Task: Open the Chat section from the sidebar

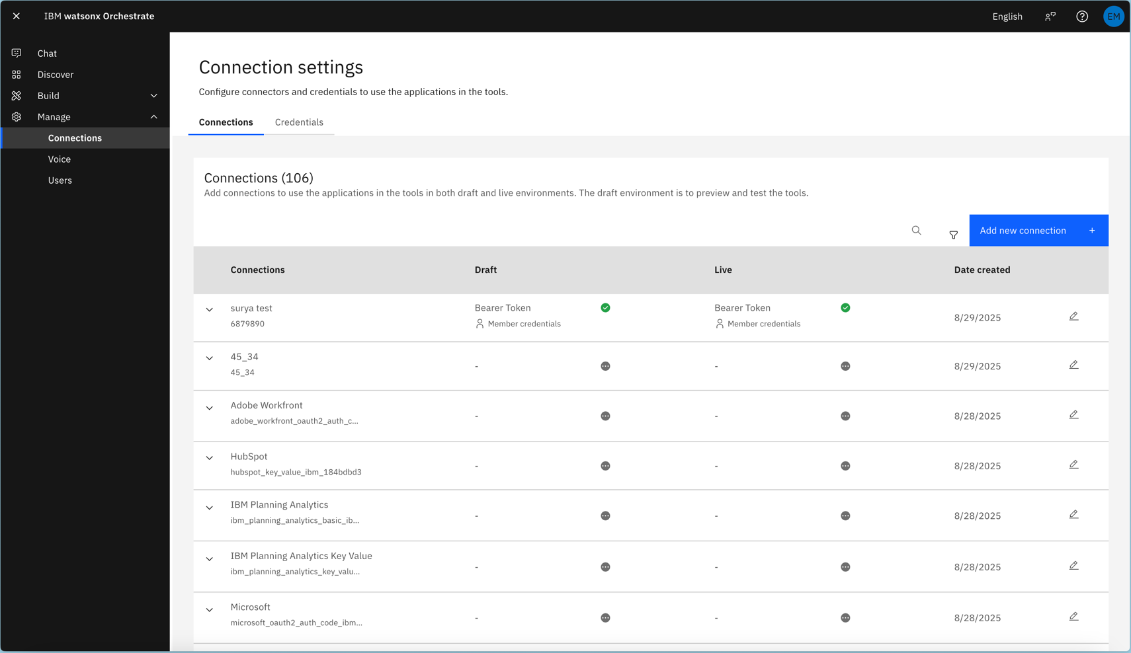Action: pos(46,53)
